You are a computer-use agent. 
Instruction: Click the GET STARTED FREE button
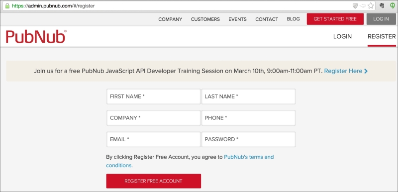point(335,19)
